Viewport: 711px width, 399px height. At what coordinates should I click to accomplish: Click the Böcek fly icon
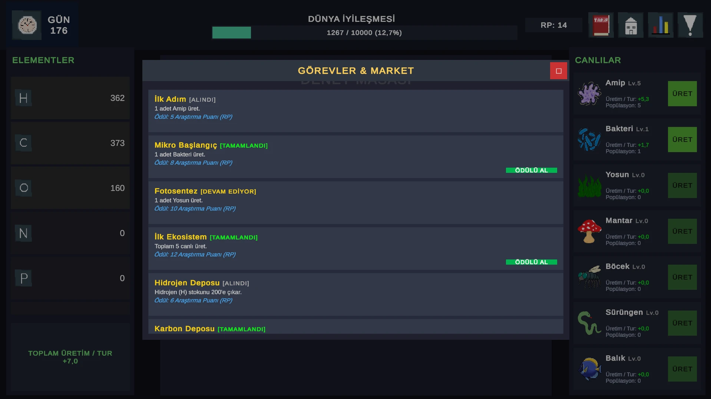coord(589,277)
